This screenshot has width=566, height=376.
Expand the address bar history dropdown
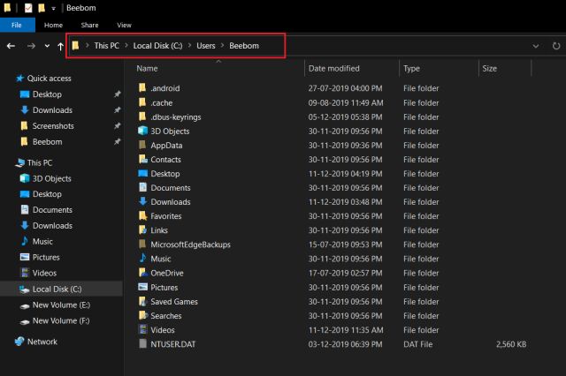pos(536,46)
